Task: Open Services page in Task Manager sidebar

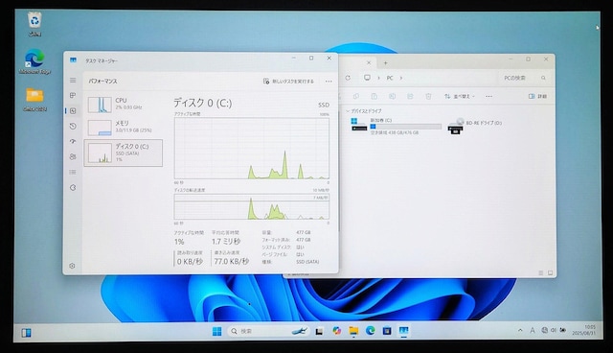Action: pyautogui.click(x=73, y=187)
